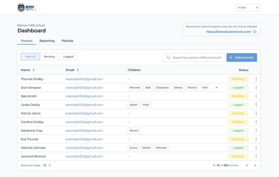
Task: Select the View all filter
Action: click(x=30, y=57)
